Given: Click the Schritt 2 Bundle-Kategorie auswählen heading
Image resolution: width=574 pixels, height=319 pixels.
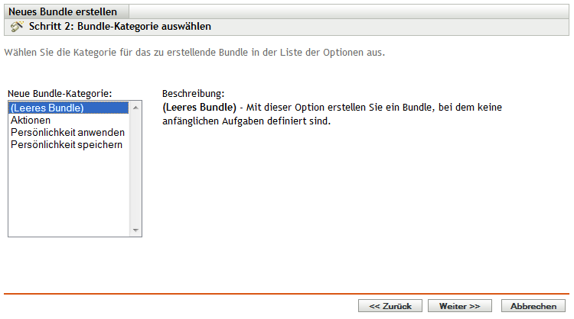Looking at the screenshot, I should pos(119,27).
